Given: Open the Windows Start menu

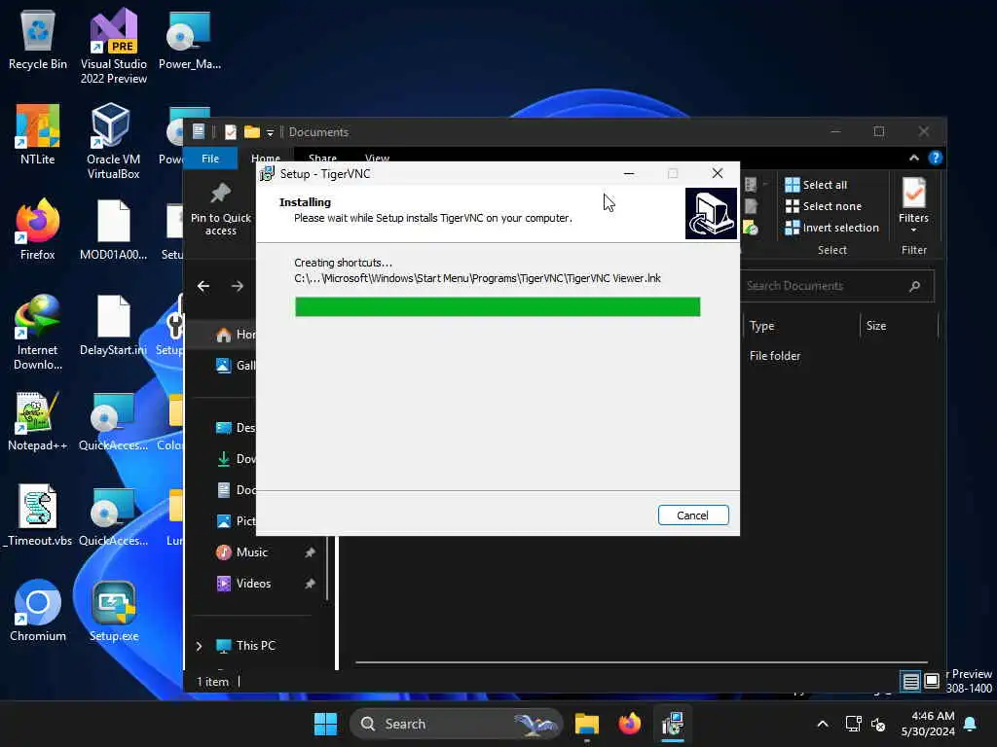Looking at the screenshot, I should [x=325, y=724].
